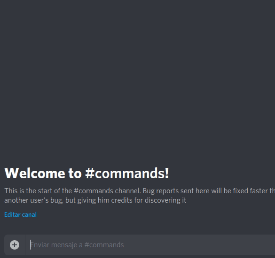Screen dimensions: 275x258
Task: Place cursor at start of message box
Action: coord(31,245)
